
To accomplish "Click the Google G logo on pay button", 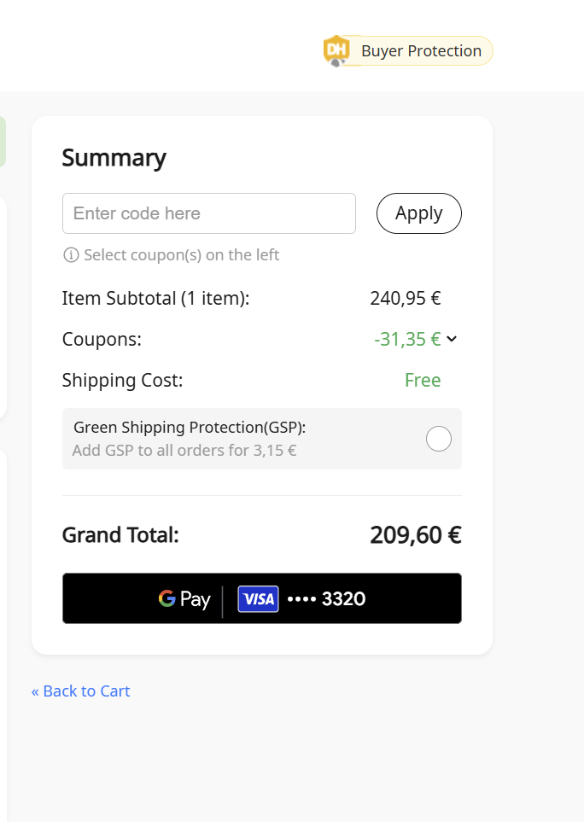I will point(166,598).
